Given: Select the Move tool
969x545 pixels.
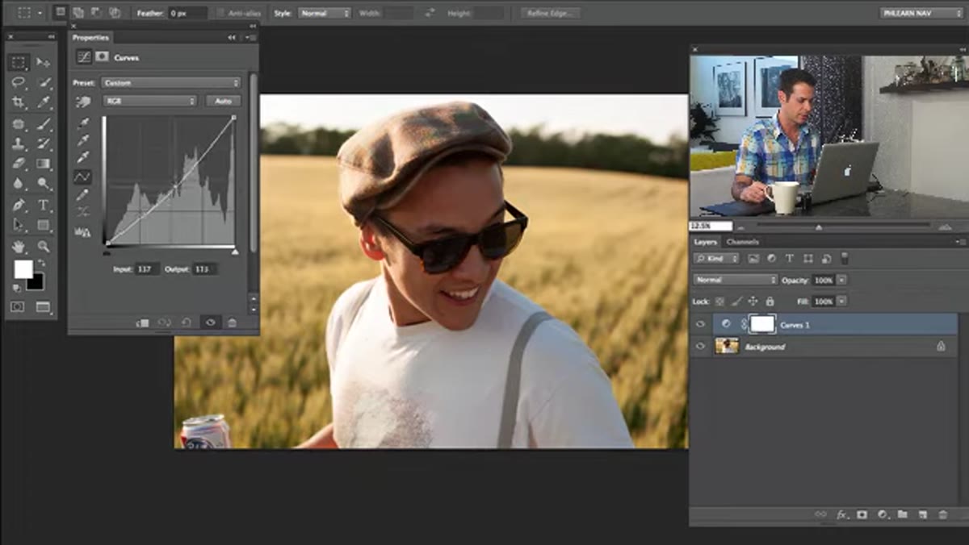Looking at the screenshot, I should (44, 62).
